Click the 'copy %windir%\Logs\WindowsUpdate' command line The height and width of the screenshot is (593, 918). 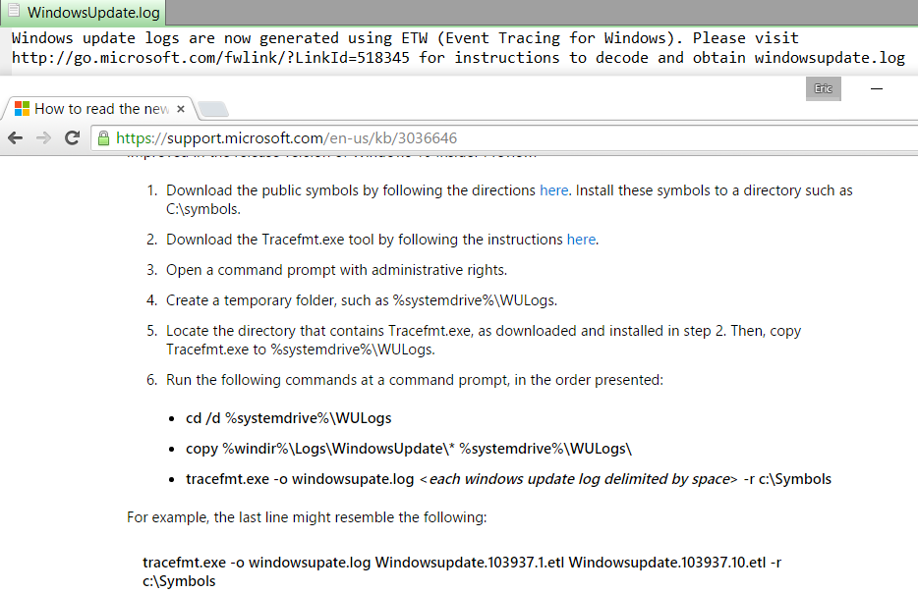409,449
